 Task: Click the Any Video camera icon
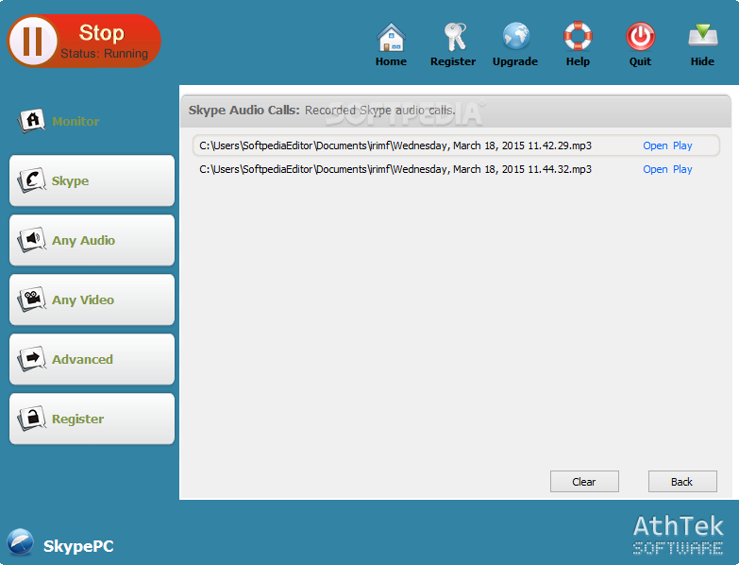pos(31,300)
